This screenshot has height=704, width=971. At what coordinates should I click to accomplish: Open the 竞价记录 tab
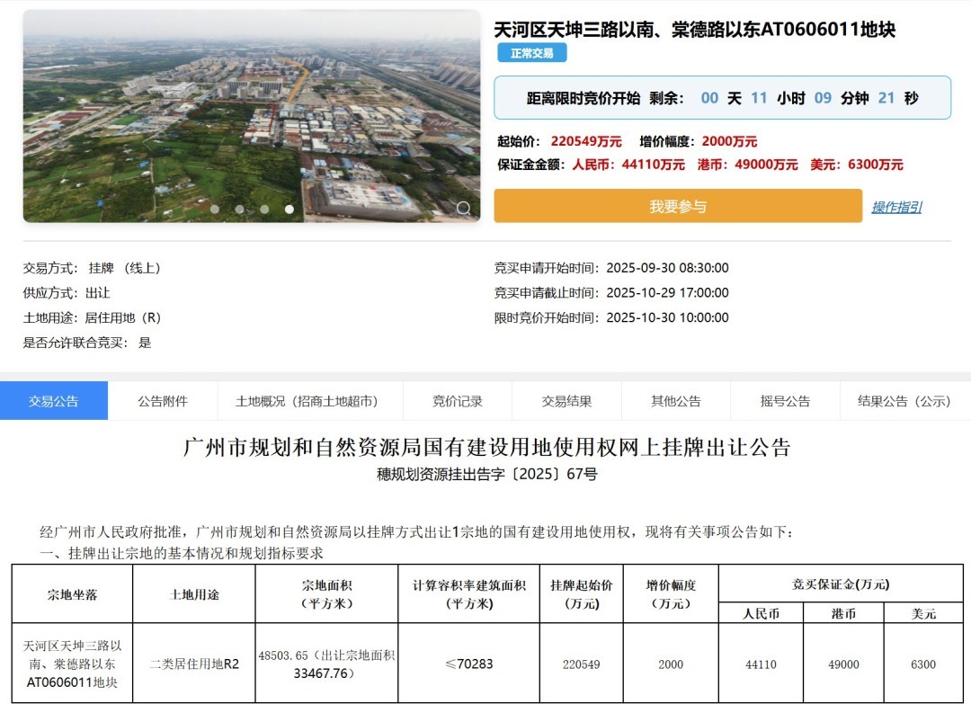coord(458,401)
